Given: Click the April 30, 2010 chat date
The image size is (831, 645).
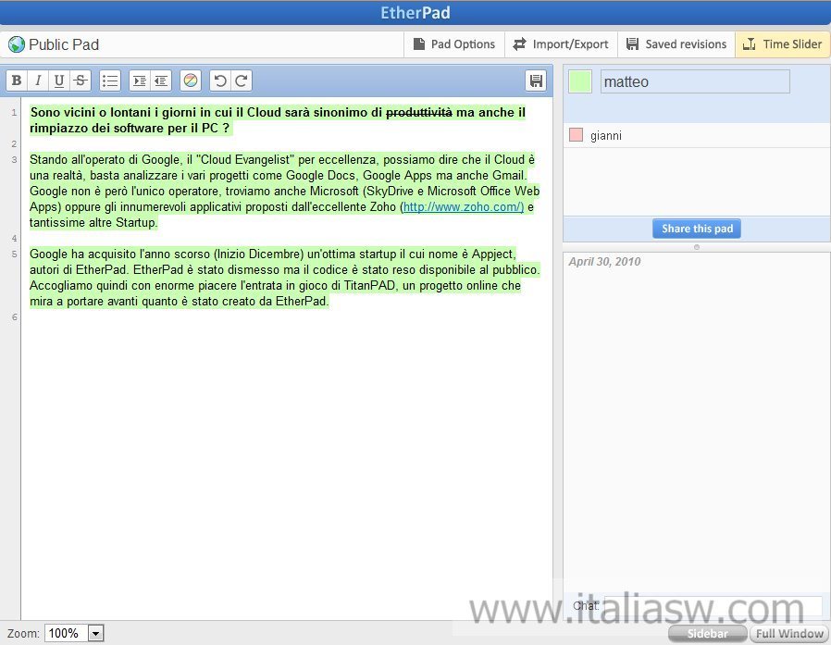Looking at the screenshot, I should 604,261.
